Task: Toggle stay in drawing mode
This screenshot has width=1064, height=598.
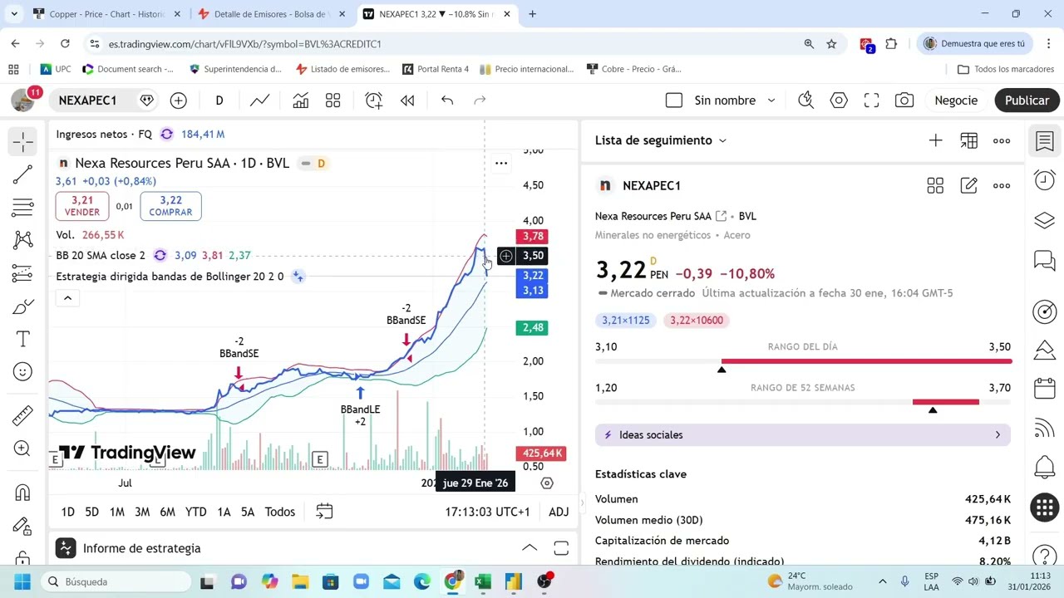Action: point(22,526)
